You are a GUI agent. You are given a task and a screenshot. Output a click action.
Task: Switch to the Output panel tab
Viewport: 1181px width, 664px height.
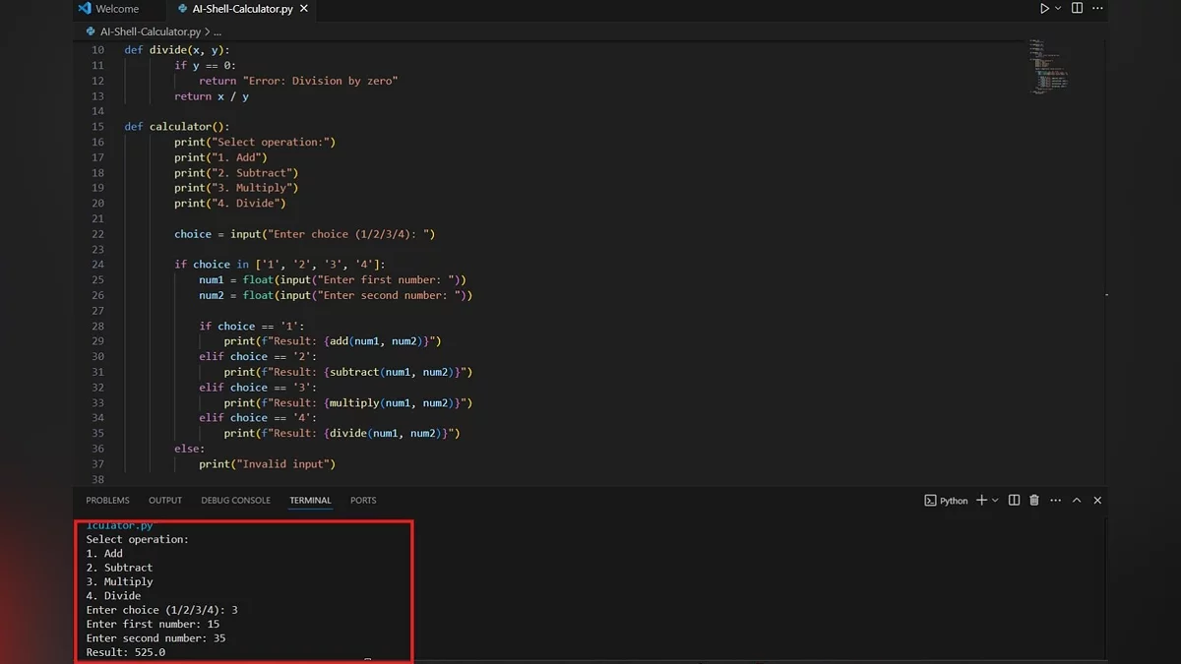click(165, 501)
